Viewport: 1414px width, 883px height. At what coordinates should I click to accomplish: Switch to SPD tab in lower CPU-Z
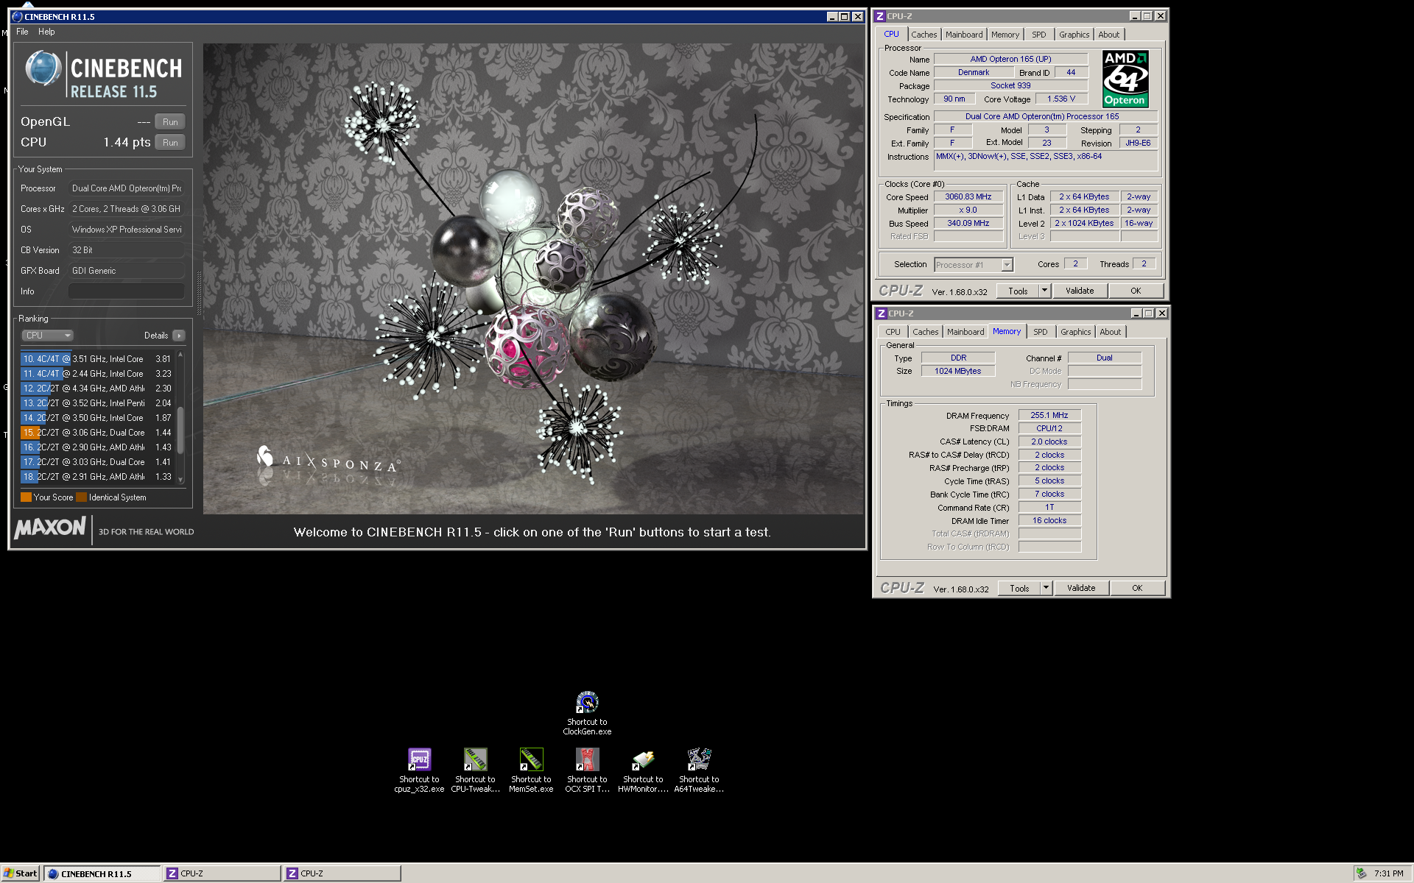[x=1041, y=332]
